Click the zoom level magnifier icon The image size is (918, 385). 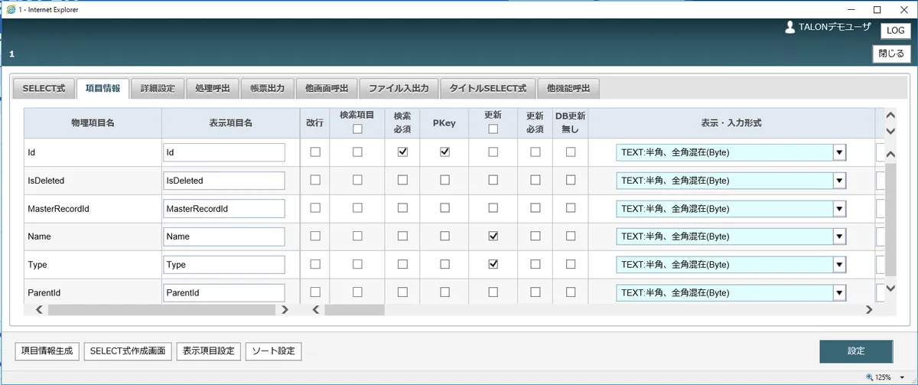870,377
